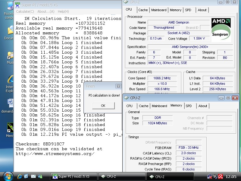
Task: Click the CAS# Latency value 2.0 clocks
Action: pyautogui.click(x=189, y=153)
